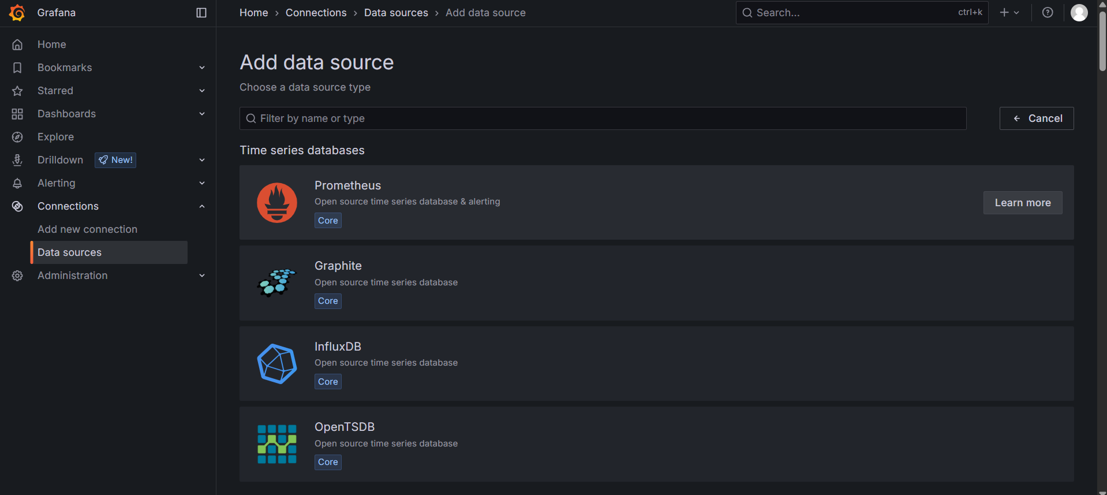Click Learn more for Prometheus
Image resolution: width=1107 pixels, height=495 pixels.
click(1023, 203)
